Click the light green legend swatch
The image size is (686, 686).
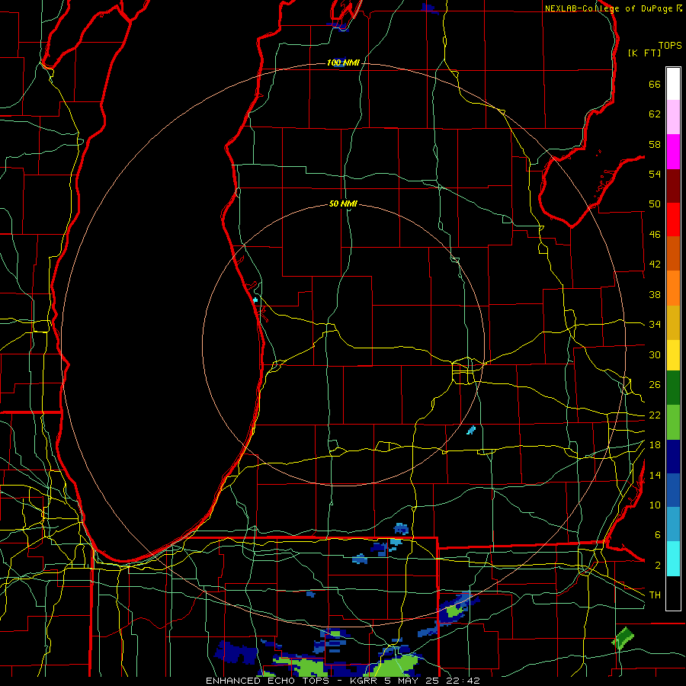point(673,422)
